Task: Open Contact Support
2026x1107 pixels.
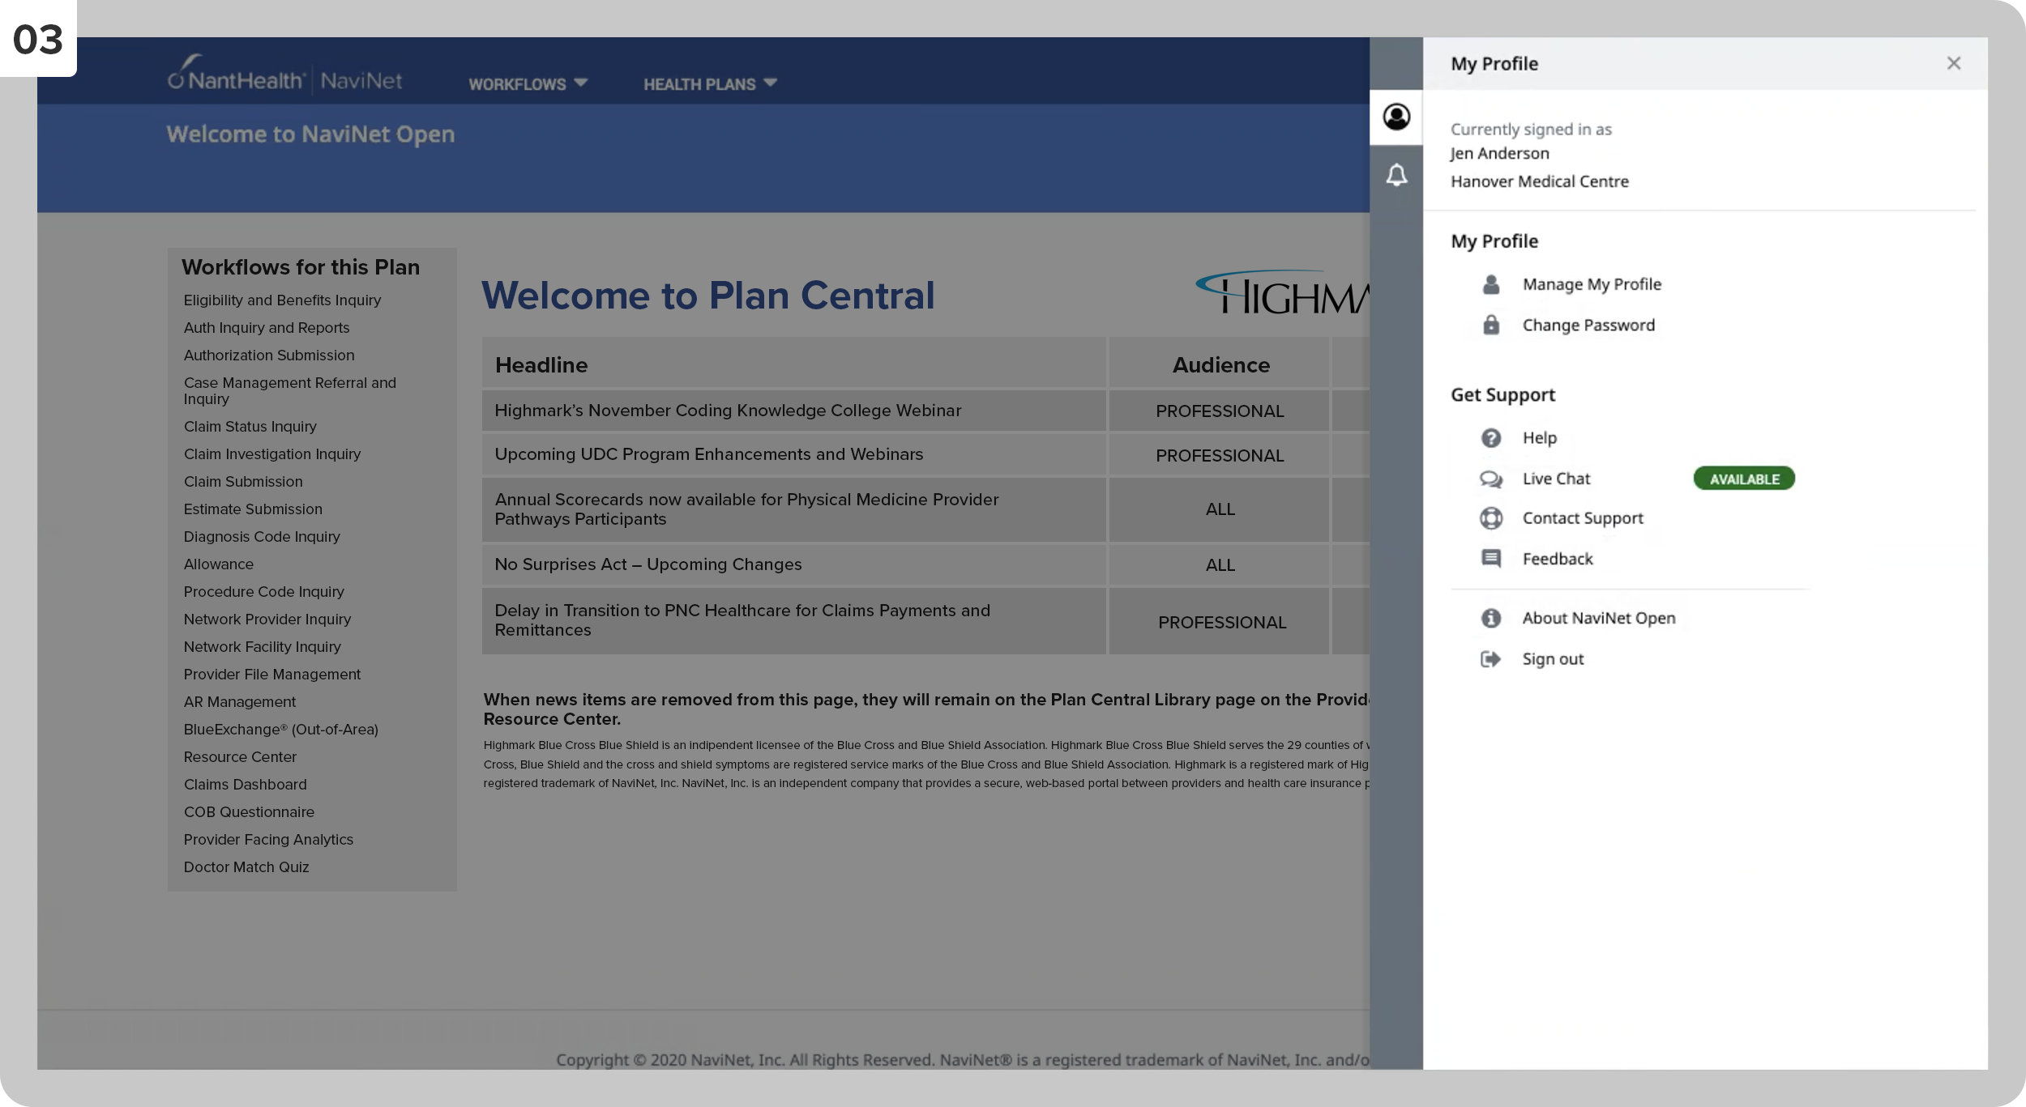Action: point(1583,518)
